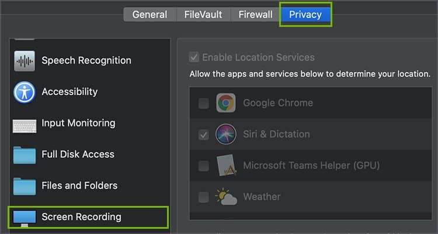
Task: Toggle Enable Location Services checkbox
Action: point(194,57)
